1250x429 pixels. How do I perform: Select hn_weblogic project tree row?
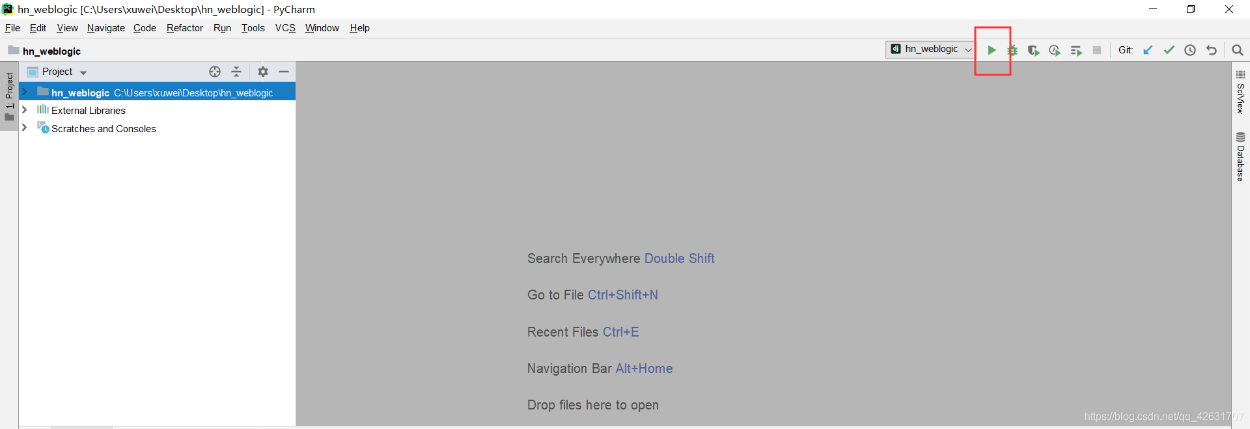pyautogui.click(x=157, y=92)
